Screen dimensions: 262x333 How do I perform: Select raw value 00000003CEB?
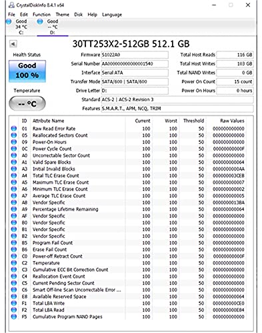[x=229, y=176]
